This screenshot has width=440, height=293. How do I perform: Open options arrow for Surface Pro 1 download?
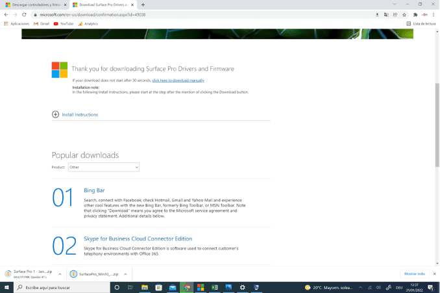click(60, 274)
